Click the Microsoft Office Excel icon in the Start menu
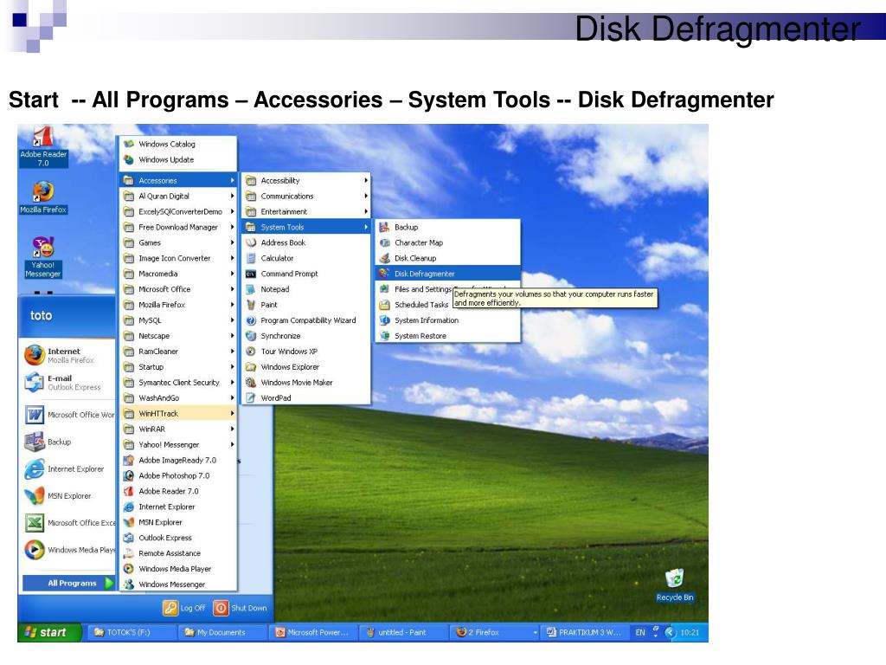The width and height of the screenshot is (886, 665). point(34,523)
